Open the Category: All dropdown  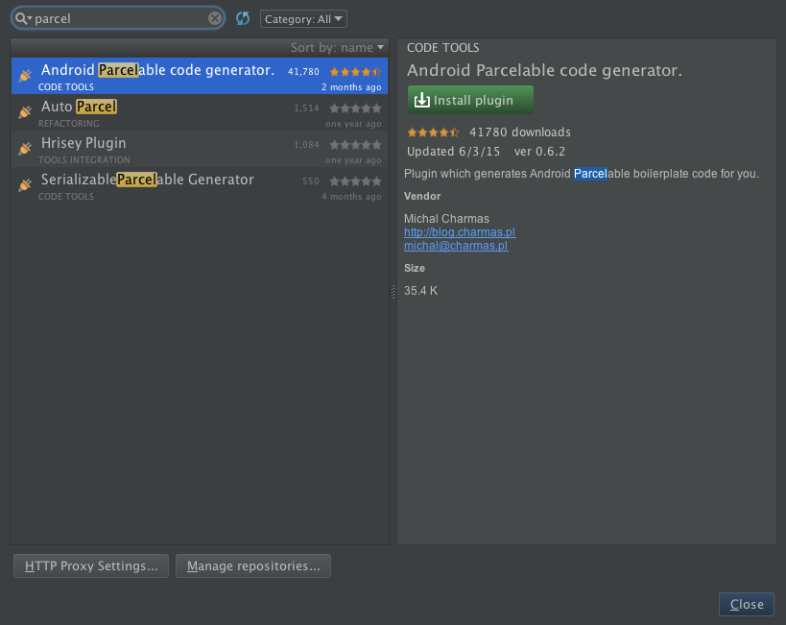[x=303, y=17]
